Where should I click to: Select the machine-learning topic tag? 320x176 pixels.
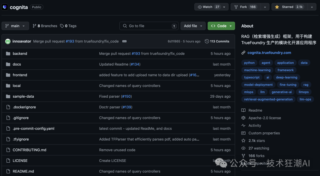[257, 70]
